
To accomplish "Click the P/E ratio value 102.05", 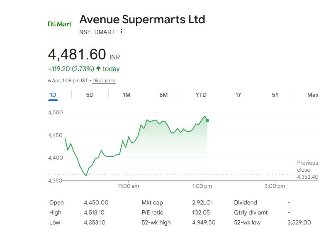I will pos(200,212).
